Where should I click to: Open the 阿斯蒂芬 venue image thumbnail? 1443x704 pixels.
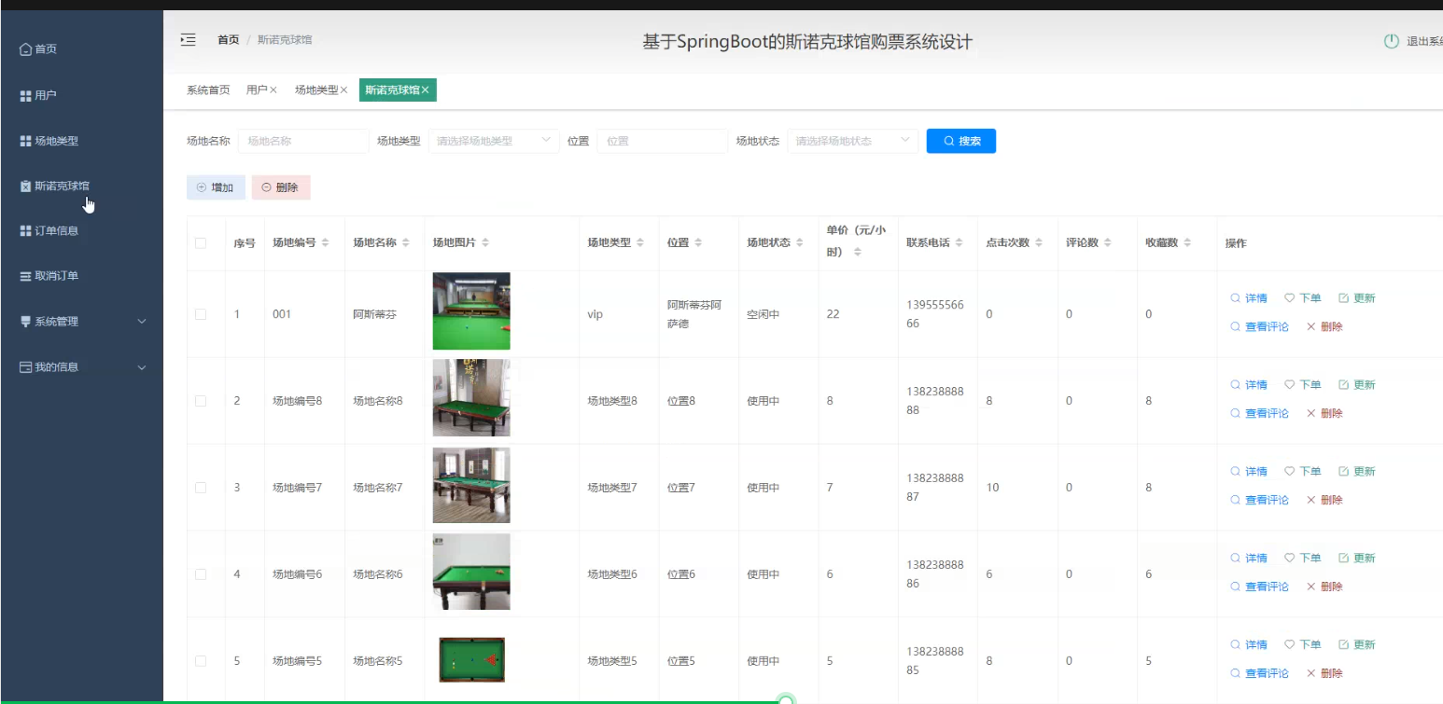click(471, 311)
